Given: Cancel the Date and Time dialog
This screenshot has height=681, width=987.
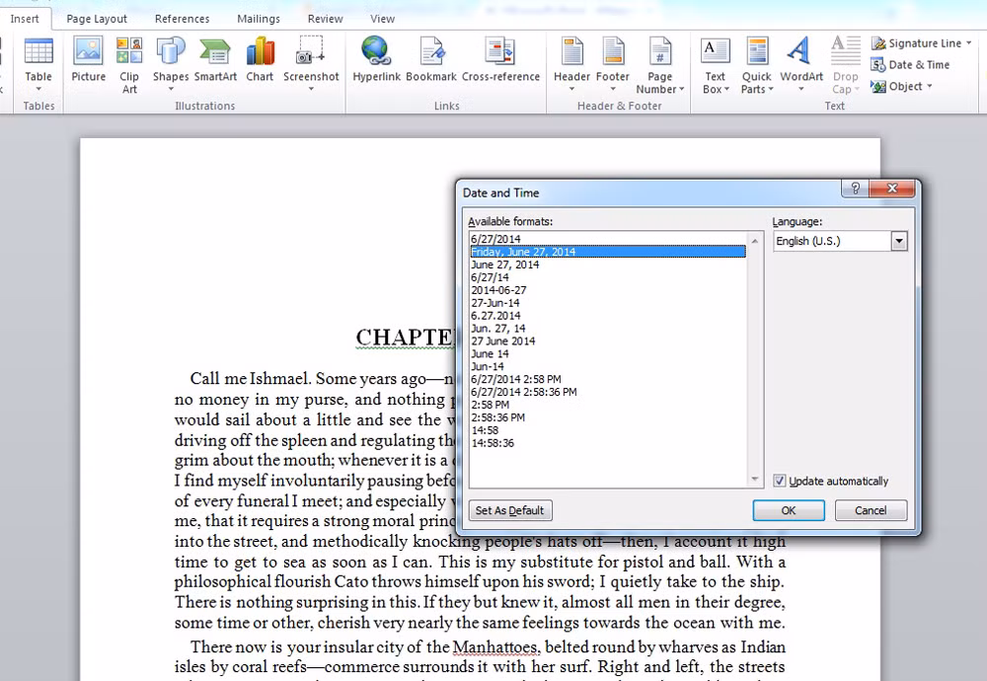Looking at the screenshot, I should click(870, 510).
